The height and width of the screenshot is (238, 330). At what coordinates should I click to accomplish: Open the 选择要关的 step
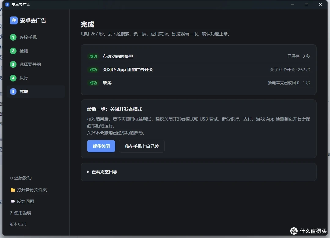[36, 64]
